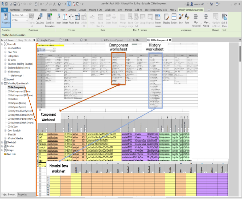The width and height of the screenshot is (242, 199).
Task: Switch to Properties tab at bottom left
Action: [22, 194]
